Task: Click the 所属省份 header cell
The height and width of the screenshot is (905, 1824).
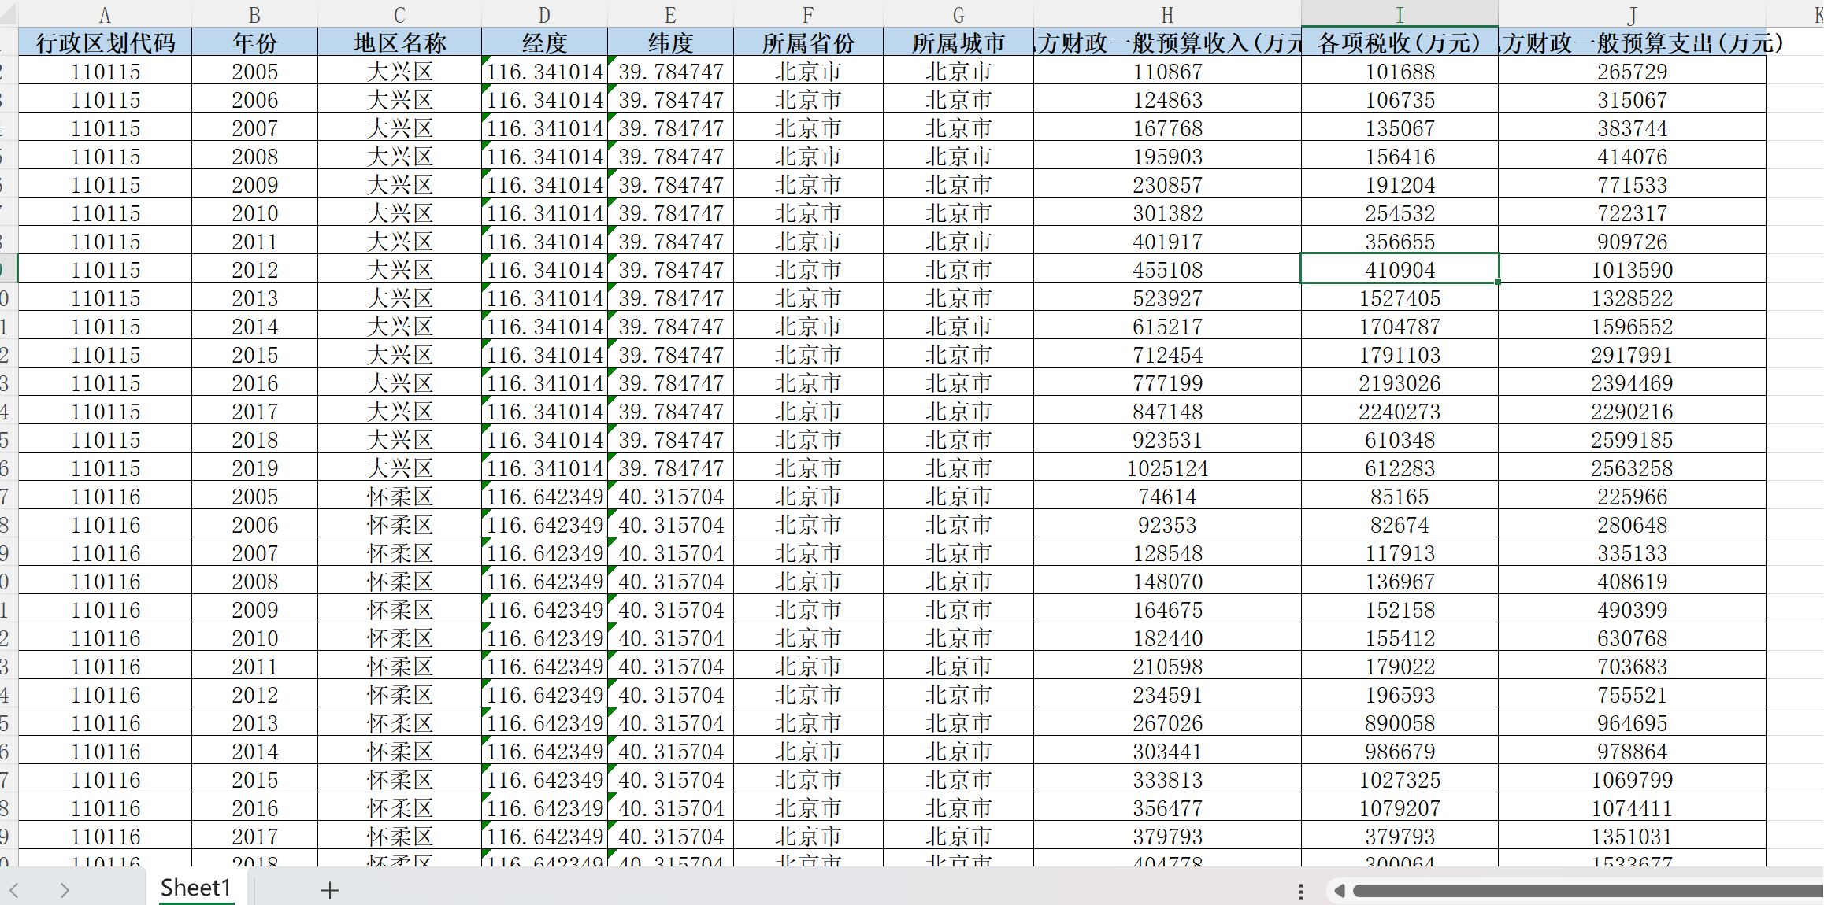Action: pos(808,42)
